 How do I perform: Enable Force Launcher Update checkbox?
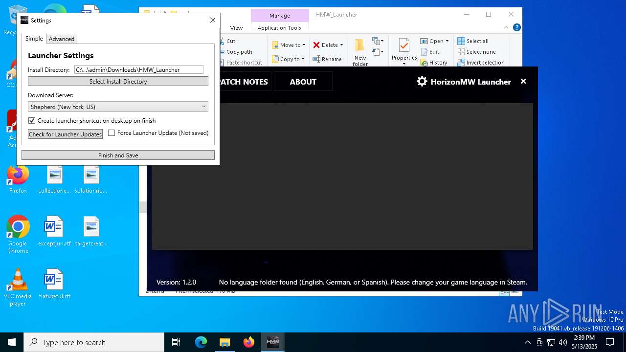pos(112,133)
